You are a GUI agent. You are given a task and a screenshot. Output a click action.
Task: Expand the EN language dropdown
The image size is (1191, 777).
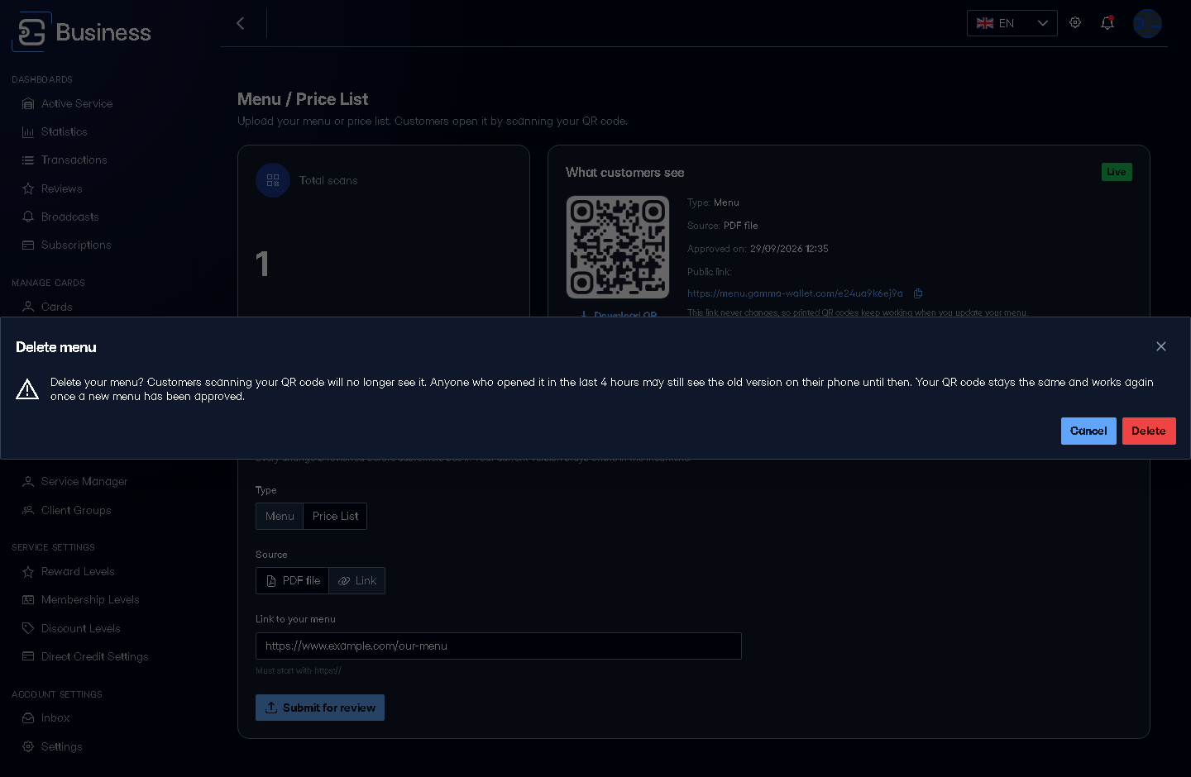coord(1012,23)
